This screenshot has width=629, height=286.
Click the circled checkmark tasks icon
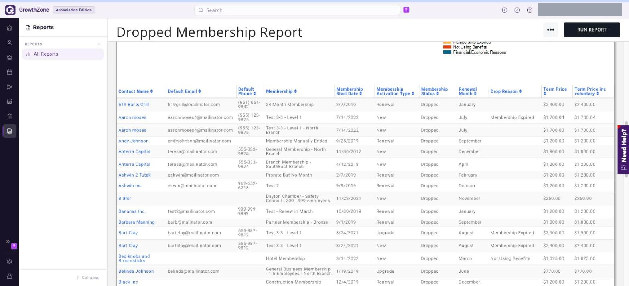coord(517,10)
